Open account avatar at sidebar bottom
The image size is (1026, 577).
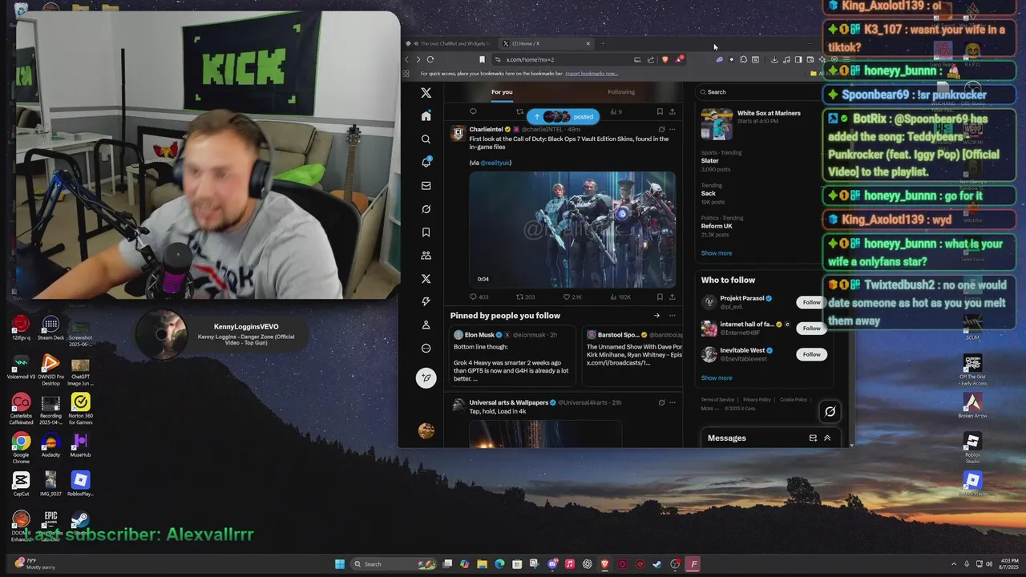[426, 431]
